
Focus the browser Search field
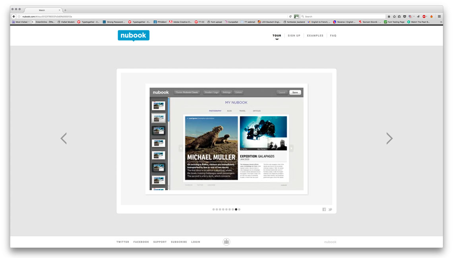point(343,16)
